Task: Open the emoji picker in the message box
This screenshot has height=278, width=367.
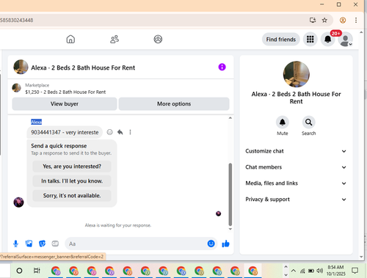Action: tap(211, 244)
